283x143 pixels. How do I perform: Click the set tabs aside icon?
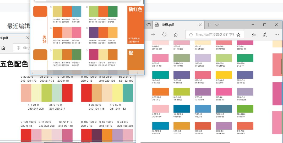(149, 25)
